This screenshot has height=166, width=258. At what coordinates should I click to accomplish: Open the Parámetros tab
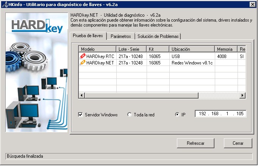[121, 36]
